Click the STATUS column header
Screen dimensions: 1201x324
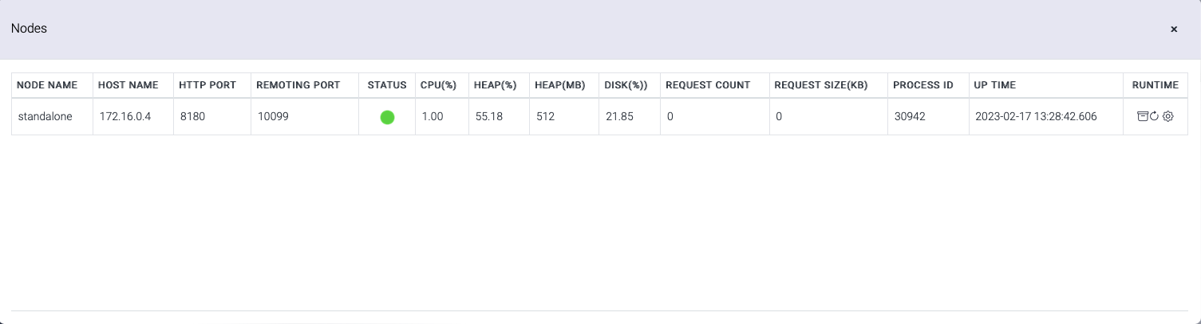387,85
